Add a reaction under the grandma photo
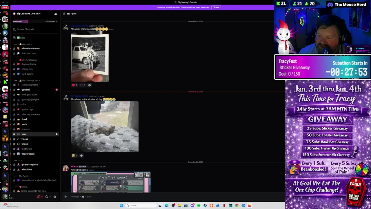Screen dimensions: 371x209 pyautogui.click(x=90, y=85)
